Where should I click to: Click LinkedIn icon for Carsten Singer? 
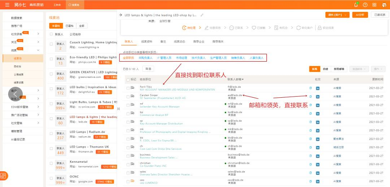coord(318,97)
